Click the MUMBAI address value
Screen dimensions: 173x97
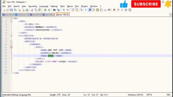pos(40,27)
